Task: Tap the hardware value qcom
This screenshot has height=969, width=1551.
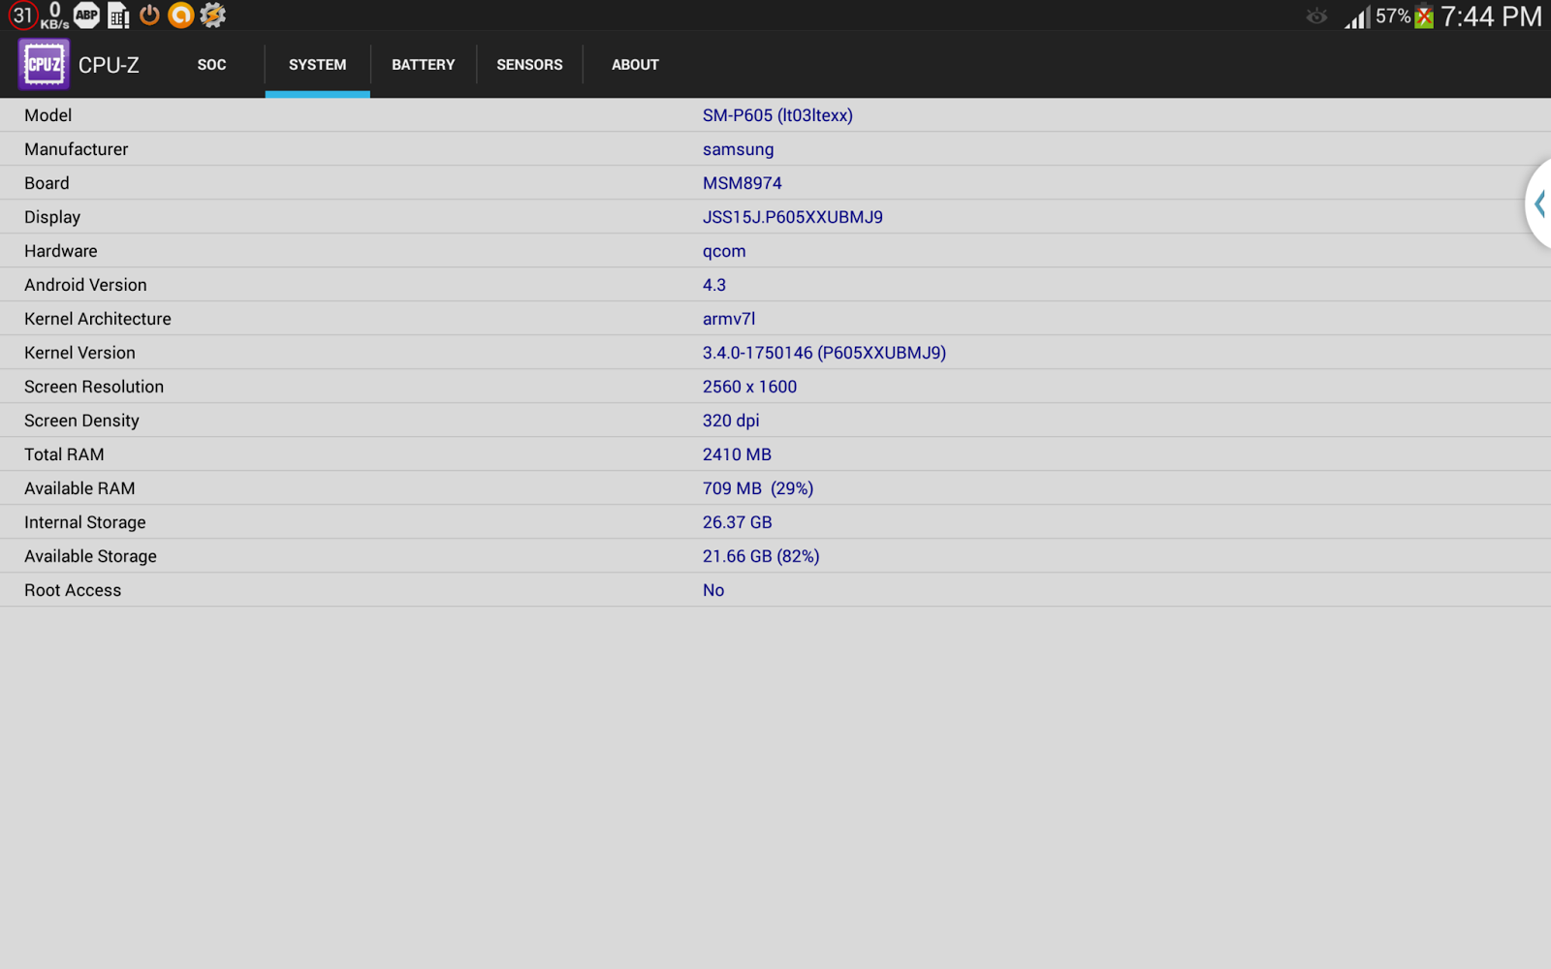Action: tap(724, 251)
